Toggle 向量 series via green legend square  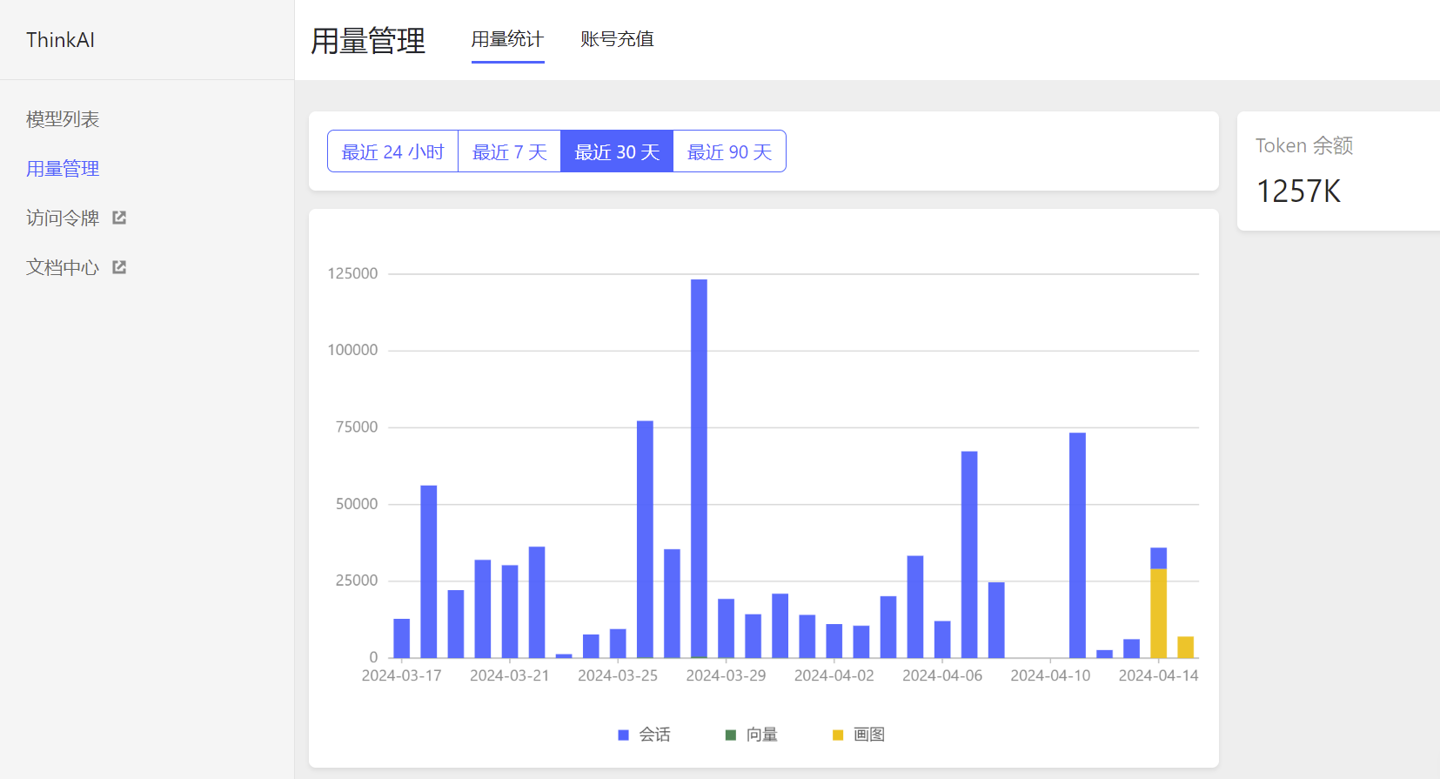coord(731,735)
